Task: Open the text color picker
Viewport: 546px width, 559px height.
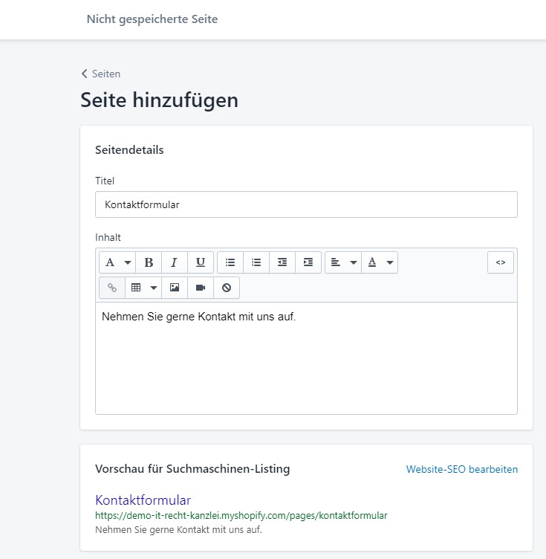Action: [380, 262]
